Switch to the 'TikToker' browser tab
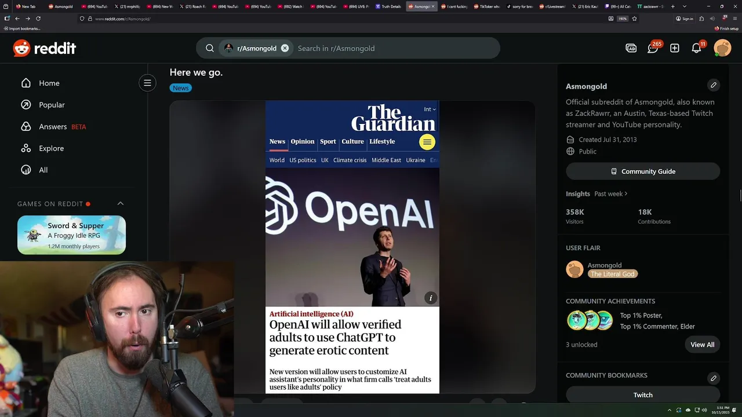This screenshot has height=417, width=742. pyautogui.click(x=488, y=6)
